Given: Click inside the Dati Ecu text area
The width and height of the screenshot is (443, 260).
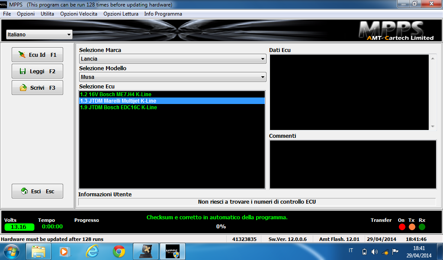Looking at the screenshot, I should pos(349,92).
